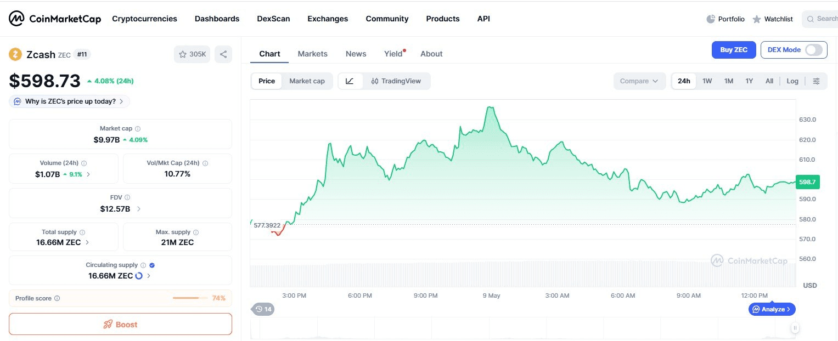838x341 pixels.
Task: Click Circulating supply info icon
Action: (143, 265)
